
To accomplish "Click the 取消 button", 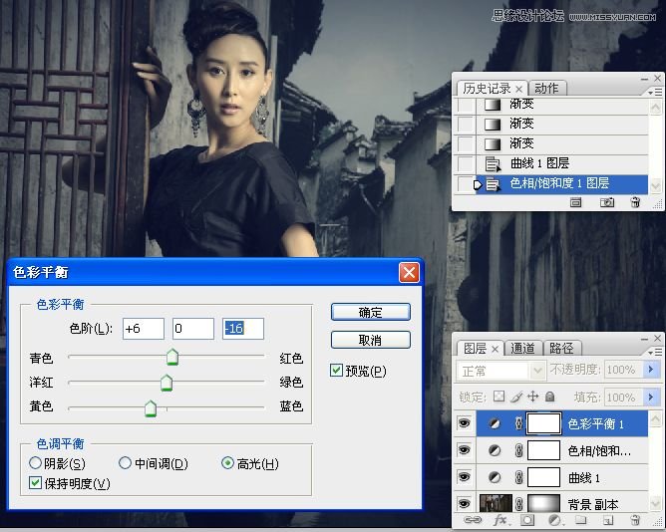I will pyautogui.click(x=370, y=340).
